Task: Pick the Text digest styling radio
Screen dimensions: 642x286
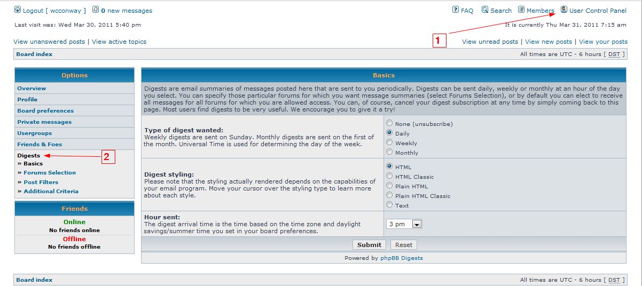Action: coord(389,205)
